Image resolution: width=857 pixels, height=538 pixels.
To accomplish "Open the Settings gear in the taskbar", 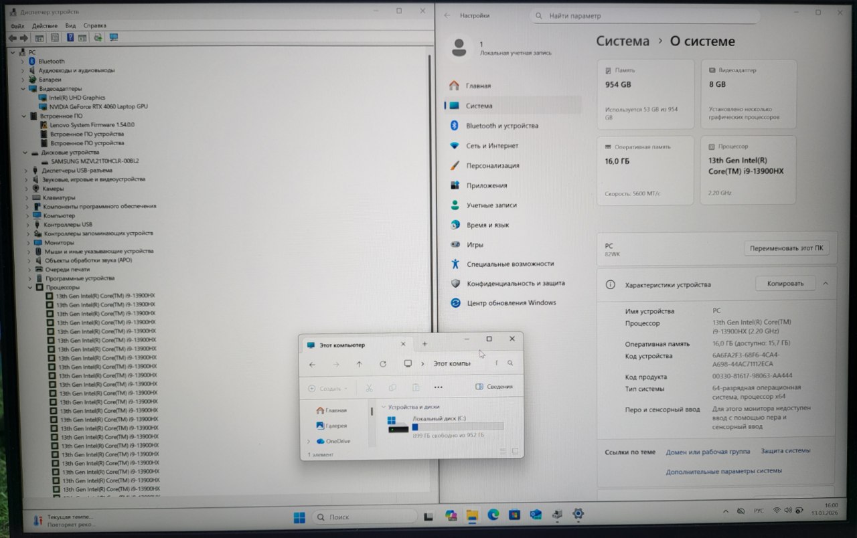I will (x=578, y=514).
